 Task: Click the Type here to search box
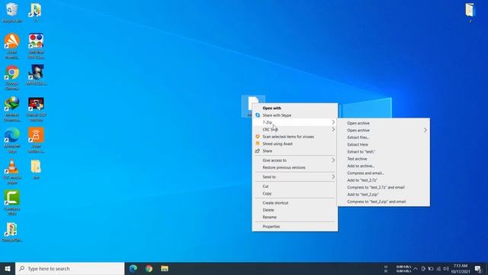[69, 268]
